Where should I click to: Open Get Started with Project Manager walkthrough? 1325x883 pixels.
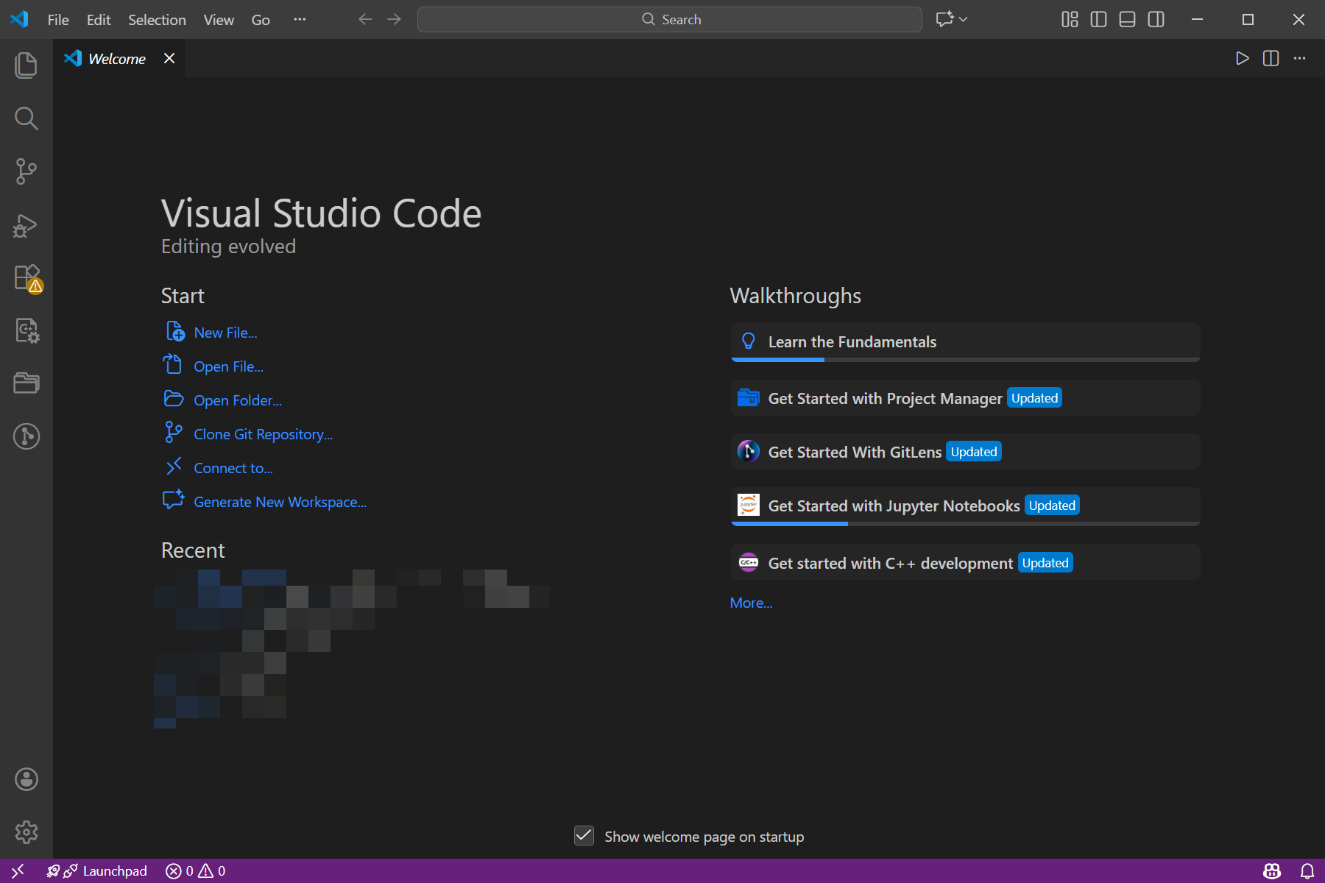(x=965, y=398)
